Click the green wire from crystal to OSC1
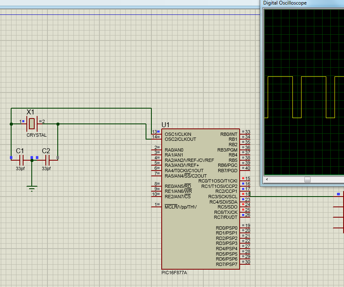Screen dimensions: 344x287 point(103,109)
